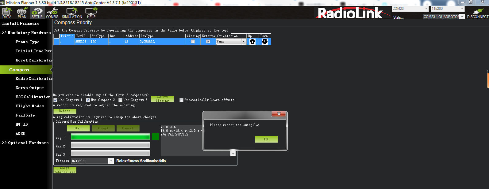Open Flight Modes setup page

pyautogui.click(x=30, y=106)
